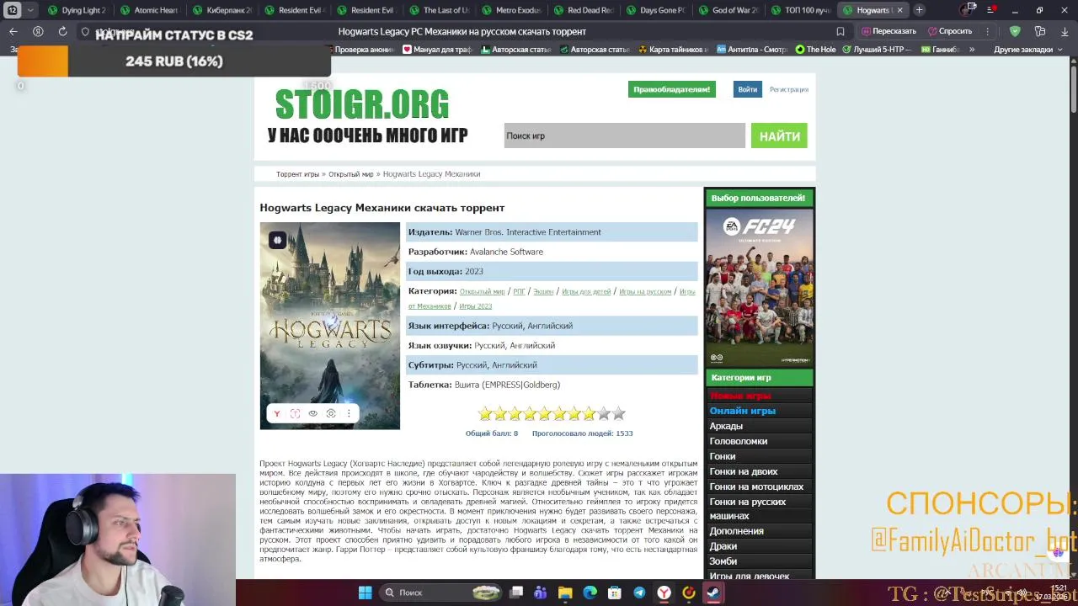
Task: Click the Пересказать button in the address bar
Action: tap(888, 31)
